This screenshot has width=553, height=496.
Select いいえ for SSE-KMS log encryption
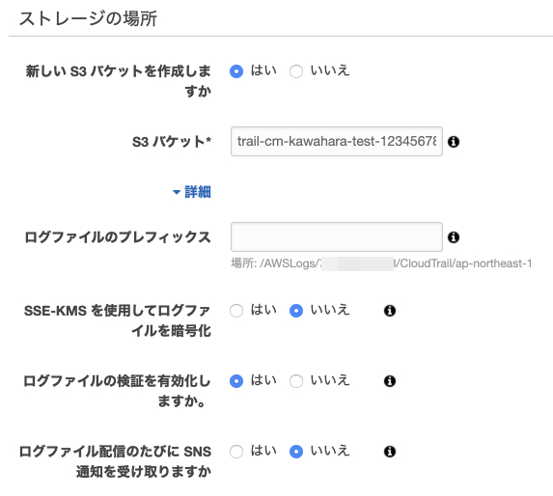click(x=296, y=311)
